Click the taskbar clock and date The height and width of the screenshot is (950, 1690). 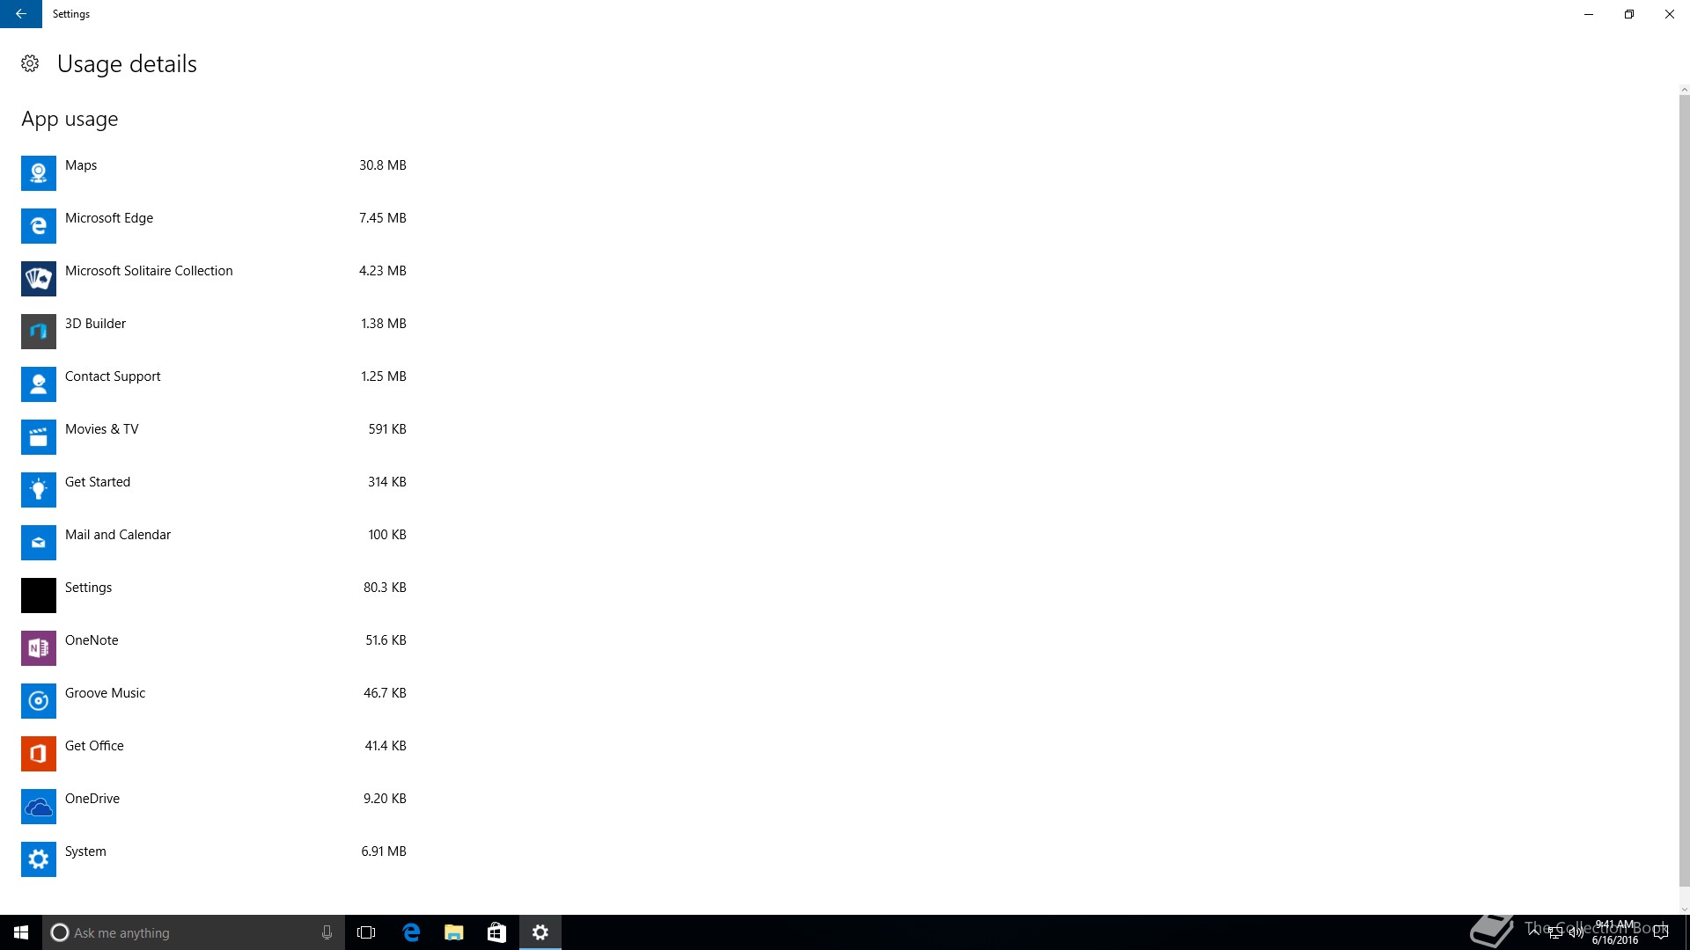[x=1615, y=932]
